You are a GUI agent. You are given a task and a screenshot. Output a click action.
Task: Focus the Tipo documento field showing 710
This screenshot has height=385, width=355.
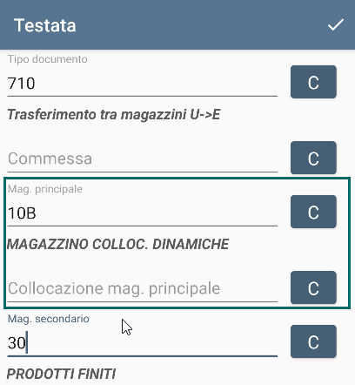143,84
